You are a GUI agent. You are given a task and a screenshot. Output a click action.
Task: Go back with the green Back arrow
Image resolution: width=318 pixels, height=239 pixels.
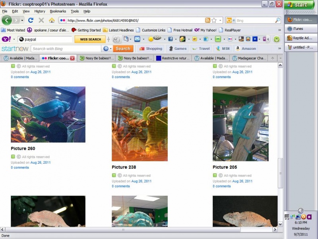(6, 20)
